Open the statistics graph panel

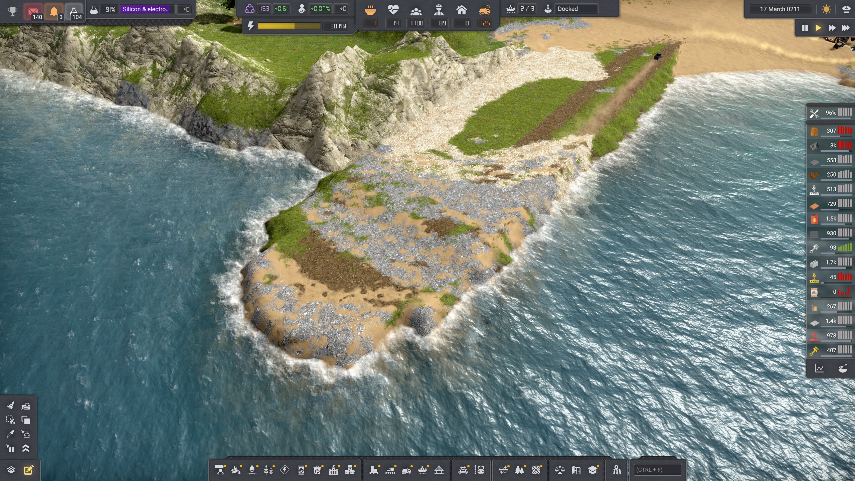(x=819, y=368)
